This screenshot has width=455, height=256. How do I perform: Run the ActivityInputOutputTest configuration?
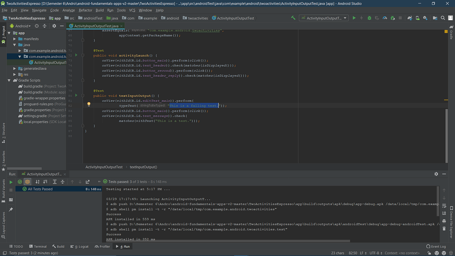[x=354, y=18]
